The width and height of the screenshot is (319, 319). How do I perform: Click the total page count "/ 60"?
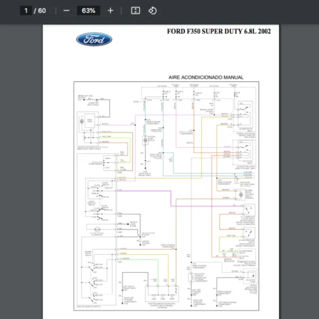click(x=40, y=11)
